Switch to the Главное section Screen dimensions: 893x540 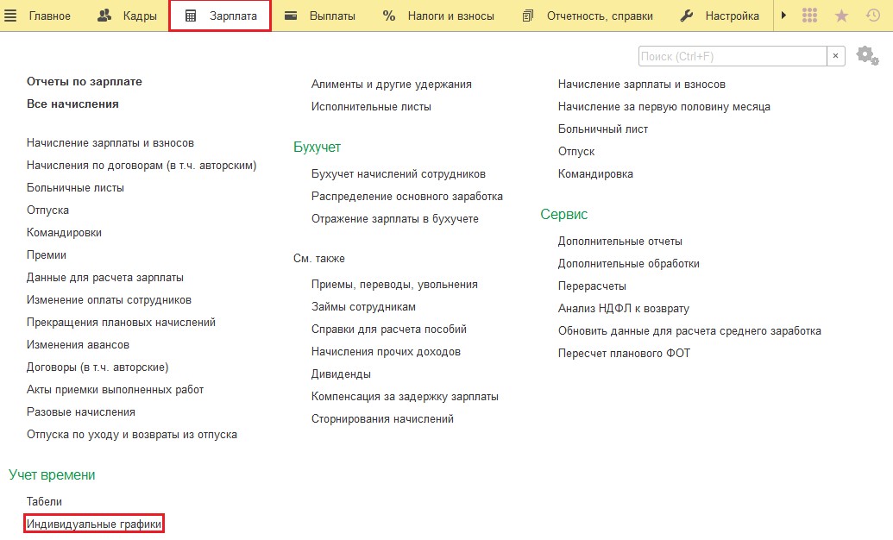(49, 16)
